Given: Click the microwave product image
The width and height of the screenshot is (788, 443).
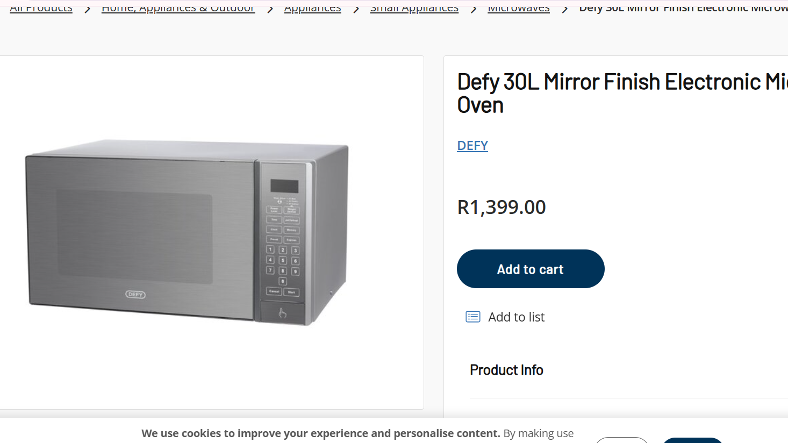Looking at the screenshot, I should click(188, 232).
